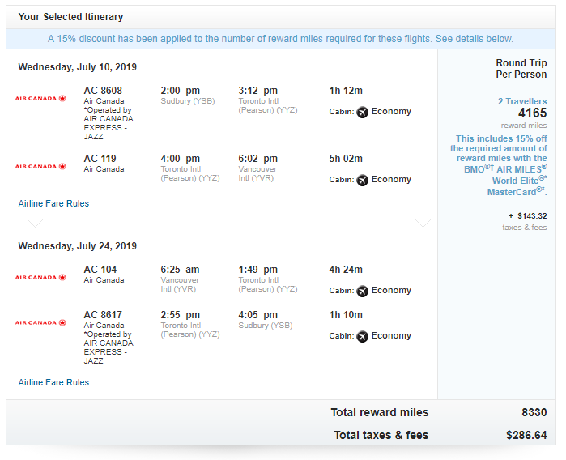Click the 2 Travellers label
566x460 pixels.
(522, 101)
